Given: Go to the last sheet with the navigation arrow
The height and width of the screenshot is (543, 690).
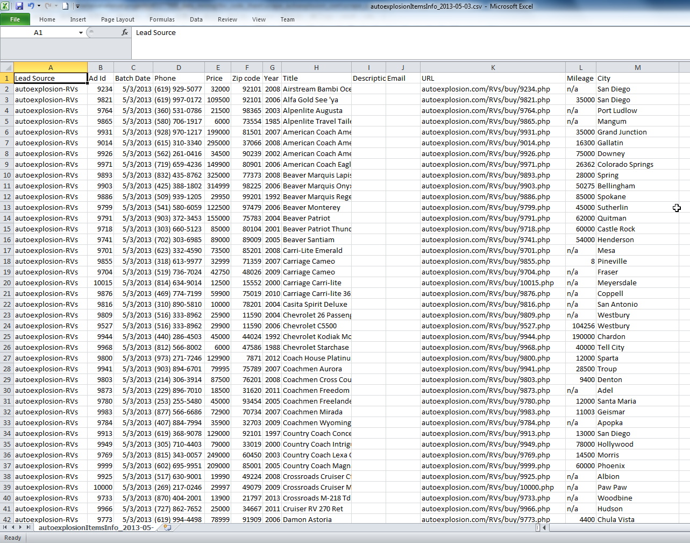Looking at the screenshot, I should coord(28,527).
